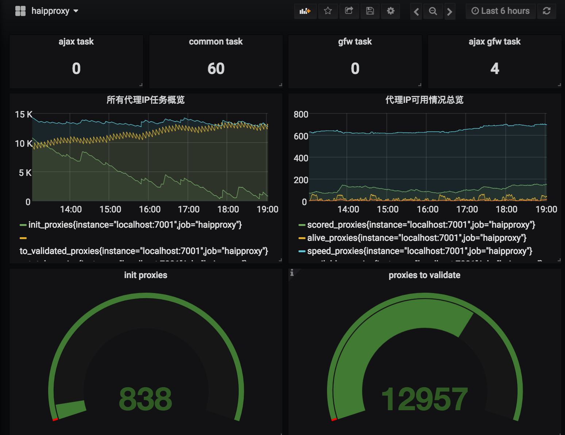565x435 pixels.
Task: Open the gfw task panel title menu
Action: tap(355, 42)
